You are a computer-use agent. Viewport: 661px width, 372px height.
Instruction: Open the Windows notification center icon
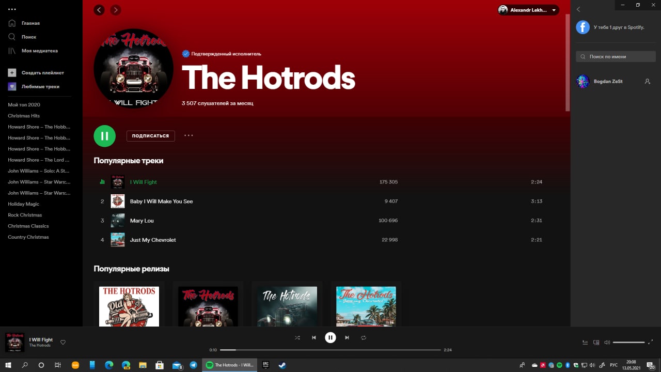[651, 365]
